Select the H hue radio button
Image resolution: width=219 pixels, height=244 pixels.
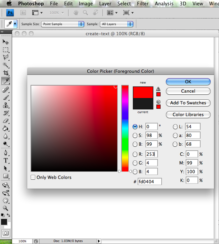135,127
